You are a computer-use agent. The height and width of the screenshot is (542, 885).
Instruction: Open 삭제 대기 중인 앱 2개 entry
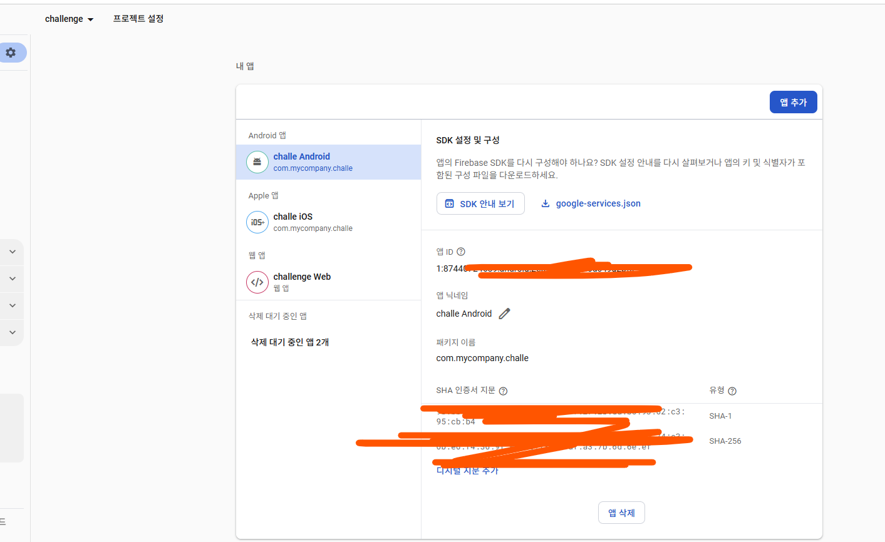pos(290,342)
